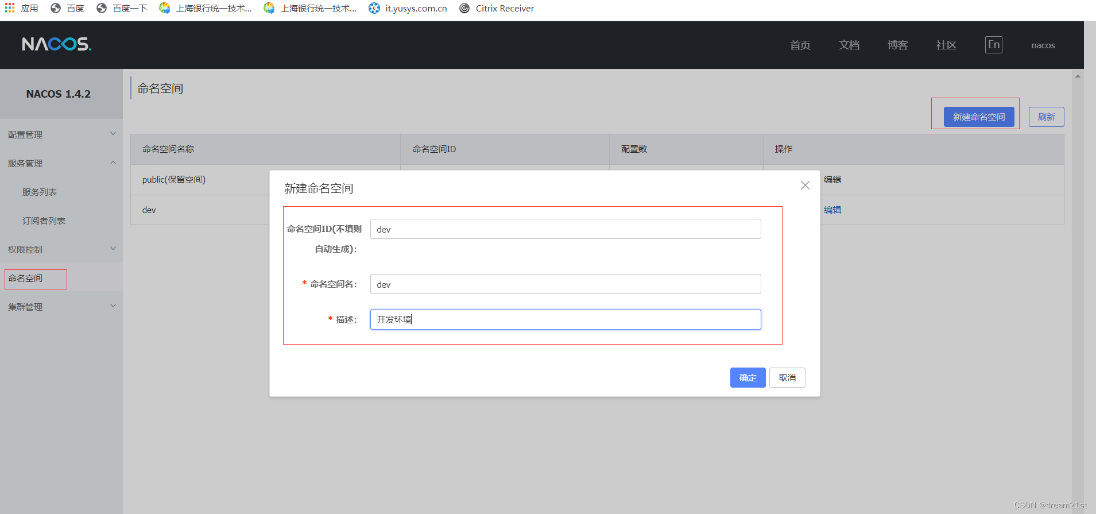Viewport: 1096px width, 514px height.
Task: Click the 新建命名空间 dialog title
Action: coord(319,188)
